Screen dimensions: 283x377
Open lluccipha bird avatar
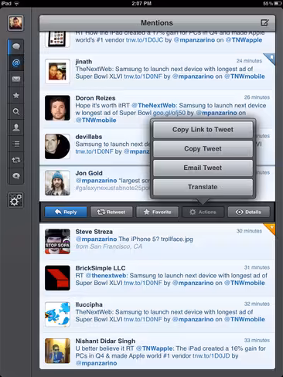[57, 314]
